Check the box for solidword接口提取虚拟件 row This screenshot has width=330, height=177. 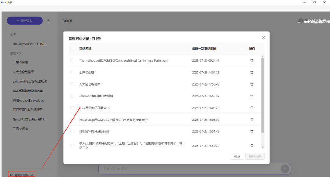coord(72,96)
